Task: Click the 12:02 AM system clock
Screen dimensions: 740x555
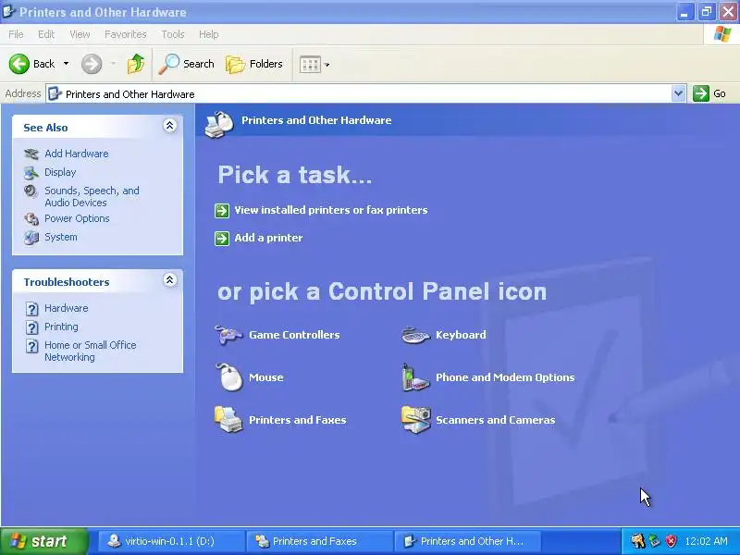Action: tap(706, 541)
